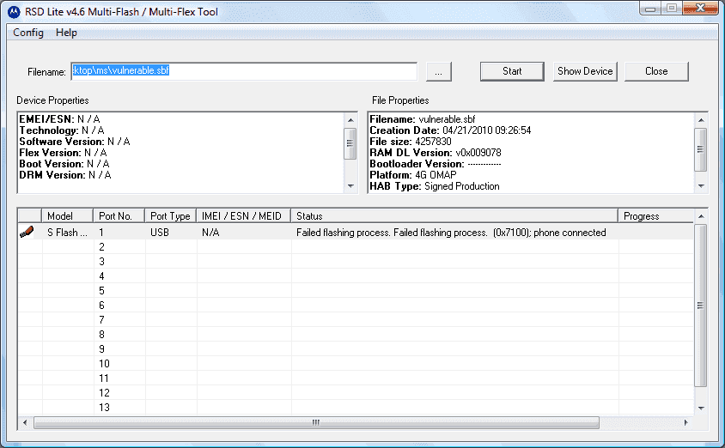This screenshot has width=725, height=448.
Task: Select port number 6 row
Action: [x=355, y=306]
